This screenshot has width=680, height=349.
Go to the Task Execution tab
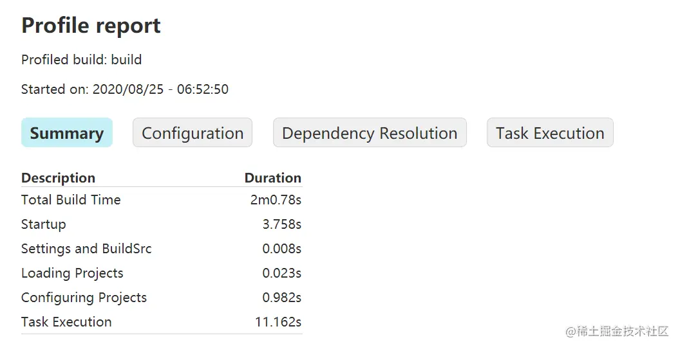(x=550, y=132)
